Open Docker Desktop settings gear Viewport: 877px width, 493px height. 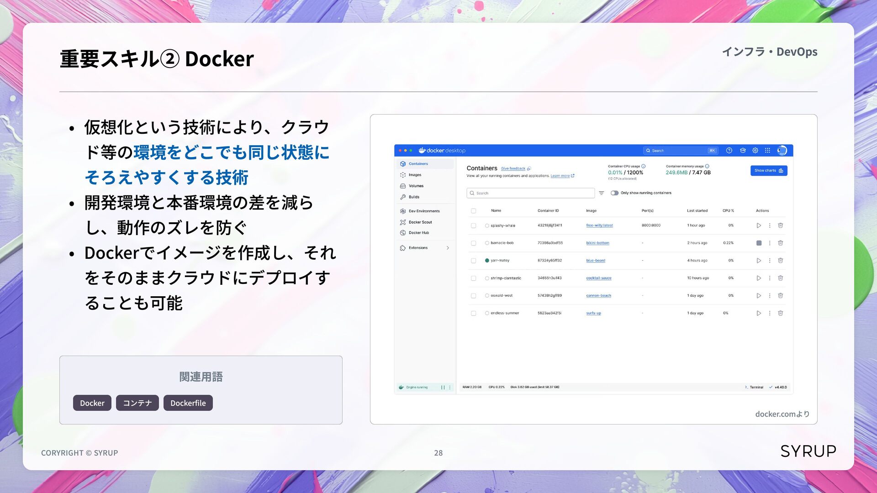coord(755,151)
